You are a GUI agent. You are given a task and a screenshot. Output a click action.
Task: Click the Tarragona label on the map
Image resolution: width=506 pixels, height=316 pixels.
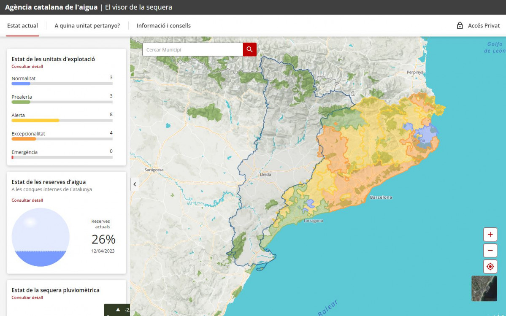pos(313,221)
